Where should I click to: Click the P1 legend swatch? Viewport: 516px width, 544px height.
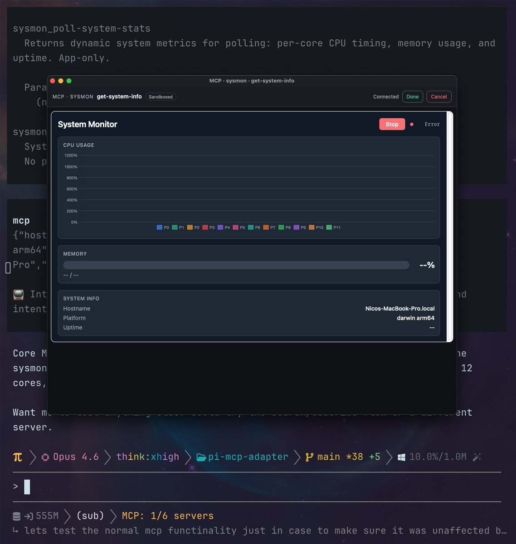tap(175, 227)
